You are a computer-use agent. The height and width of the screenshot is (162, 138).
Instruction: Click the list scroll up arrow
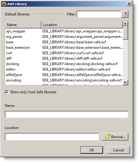(125, 24)
